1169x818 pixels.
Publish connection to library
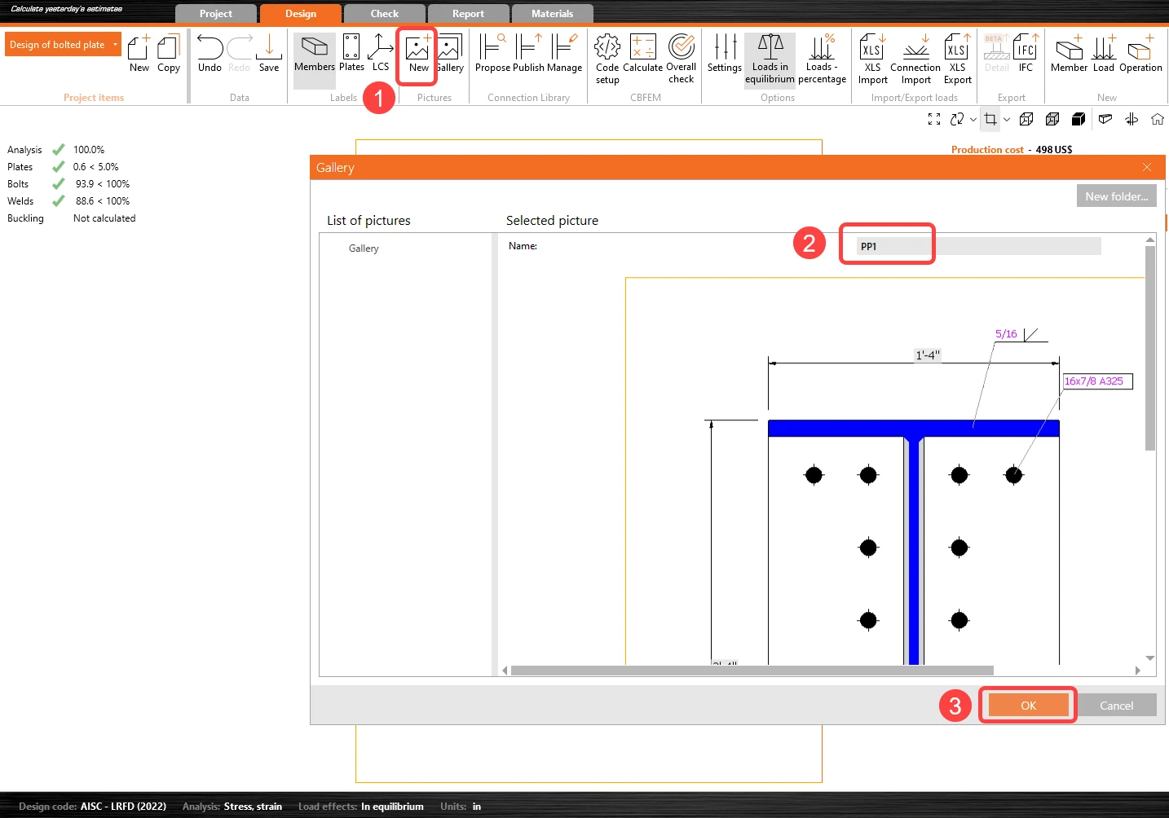click(528, 54)
